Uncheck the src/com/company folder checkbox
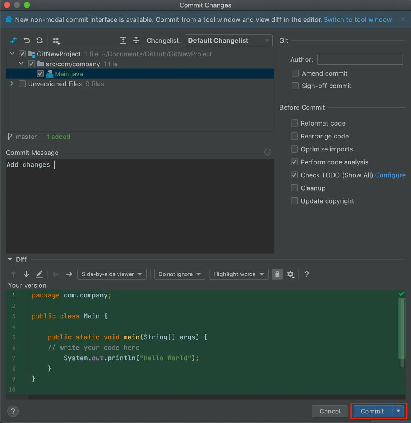The width and height of the screenshot is (411, 423). (31, 64)
